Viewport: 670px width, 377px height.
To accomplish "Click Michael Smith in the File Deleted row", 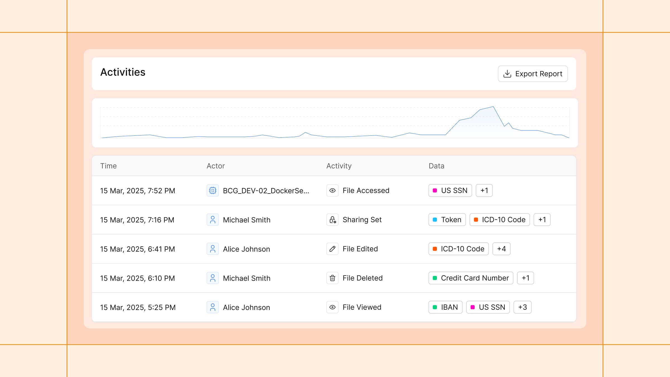I will [x=247, y=278].
